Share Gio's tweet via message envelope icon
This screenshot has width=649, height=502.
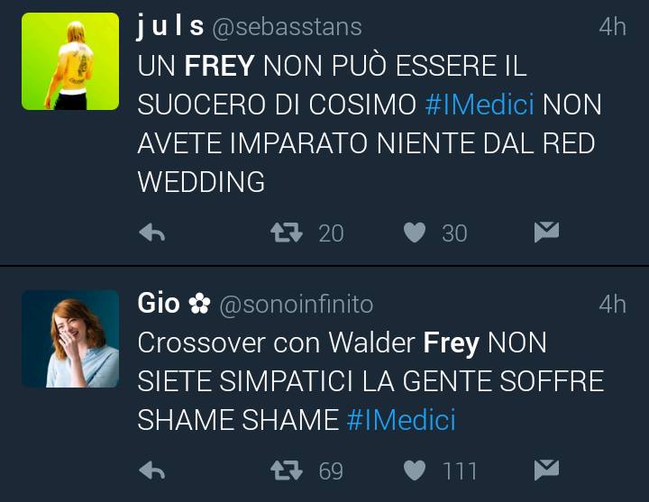pos(546,470)
